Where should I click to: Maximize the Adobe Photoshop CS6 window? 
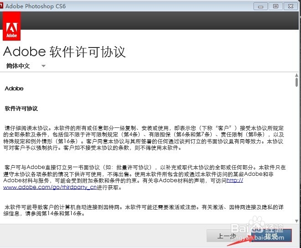click(x=275, y=6)
